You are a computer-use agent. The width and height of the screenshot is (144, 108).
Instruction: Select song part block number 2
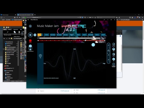click(46, 35)
